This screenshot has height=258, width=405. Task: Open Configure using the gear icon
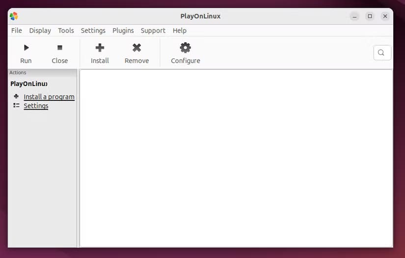[185, 48]
